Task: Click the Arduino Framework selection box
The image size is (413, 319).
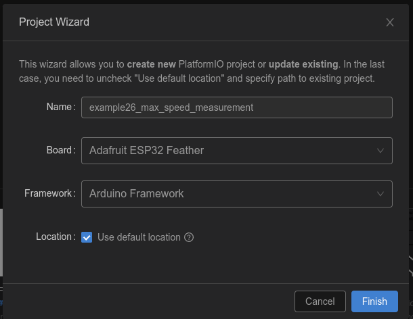Action: click(223, 194)
